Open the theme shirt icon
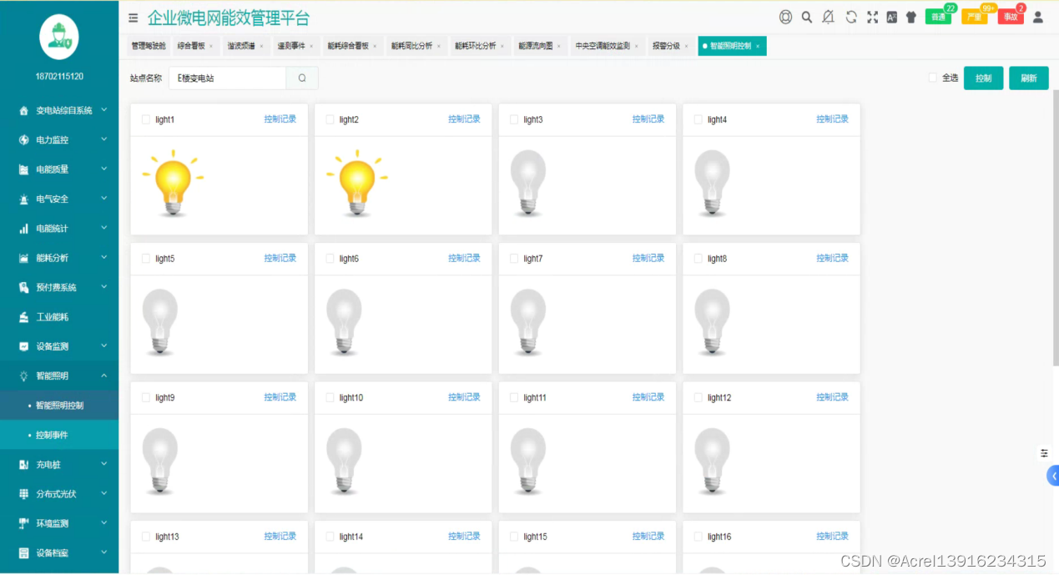Screen dimensions: 1059x575 pyautogui.click(x=910, y=17)
